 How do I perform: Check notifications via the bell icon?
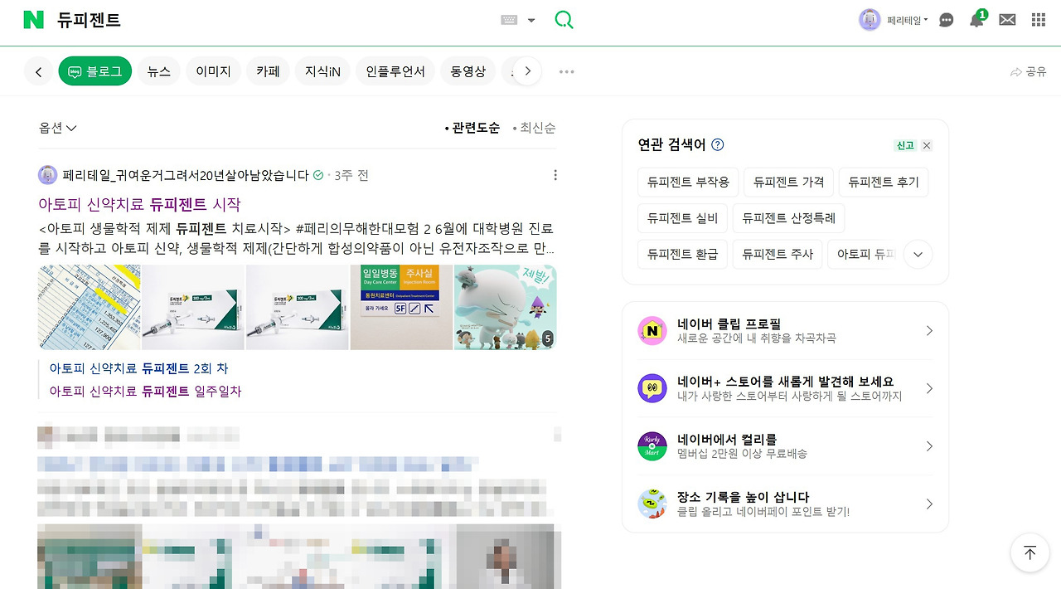tap(976, 18)
